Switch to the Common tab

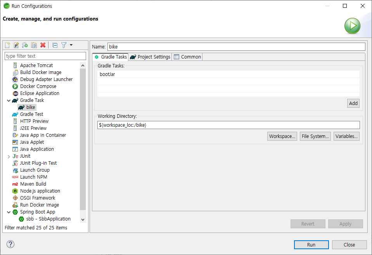pyautogui.click(x=187, y=57)
